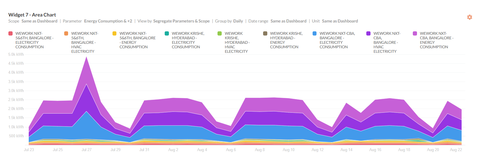Click purple swatch for NXT-CBA HVAC Electricity
Image resolution: width=489 pixels, height=164 pixels.
point(368,33)
